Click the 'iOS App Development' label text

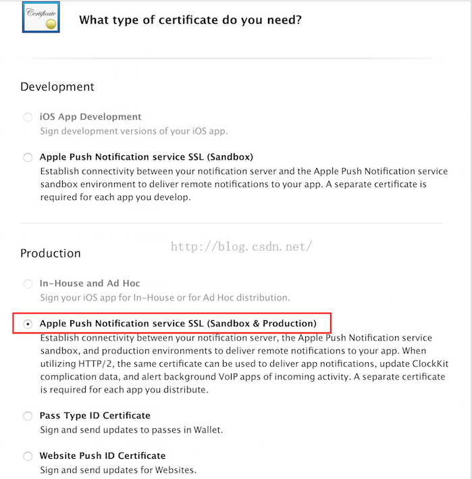tap(90, 117)
